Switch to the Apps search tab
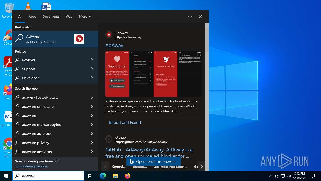Screen dimensions: 321x181 click(x=32, y=16)
